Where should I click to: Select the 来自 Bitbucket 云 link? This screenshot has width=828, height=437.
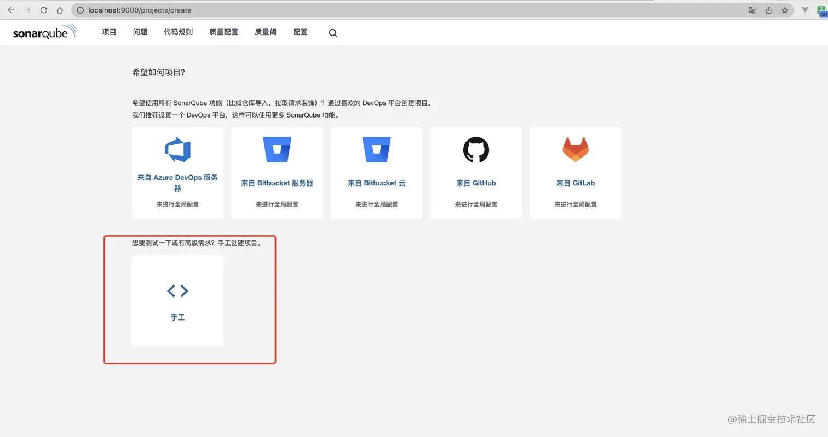(x=377, y=183)
